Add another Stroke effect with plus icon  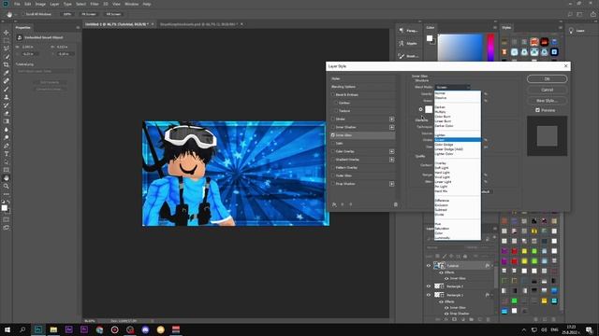coord(391,119)
